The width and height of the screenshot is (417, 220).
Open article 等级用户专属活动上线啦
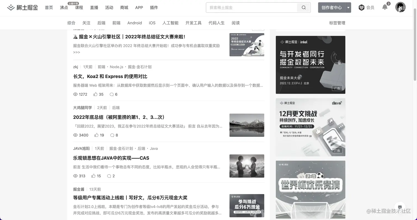click(130, 198)
